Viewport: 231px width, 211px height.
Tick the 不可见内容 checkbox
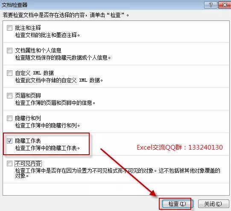coord(9,163)
